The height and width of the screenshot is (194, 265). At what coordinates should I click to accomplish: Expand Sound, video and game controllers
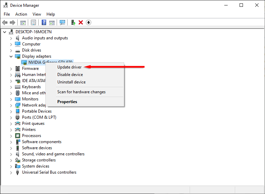pyautogui.click(x=11, y=154)
